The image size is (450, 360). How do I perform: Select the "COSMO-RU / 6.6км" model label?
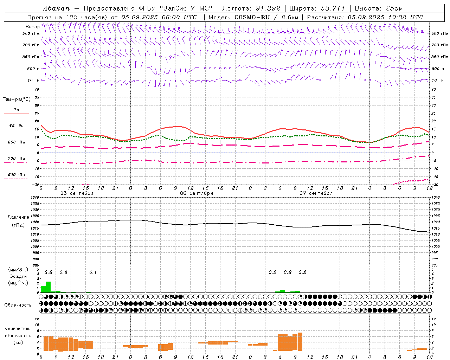pyautogui.click(x=266, y=17)
